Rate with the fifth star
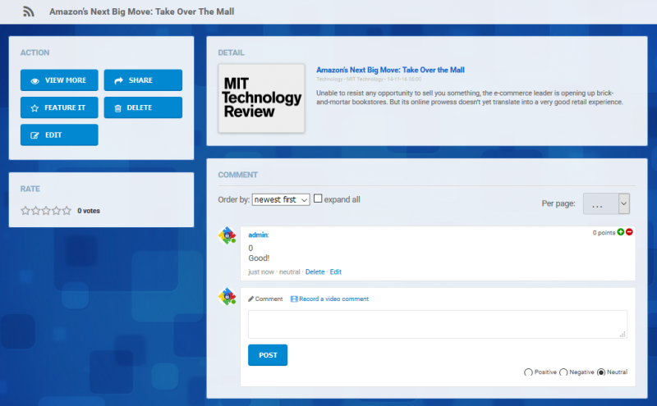Viewport: 657px width, 406px height. [x=67, y=211]
